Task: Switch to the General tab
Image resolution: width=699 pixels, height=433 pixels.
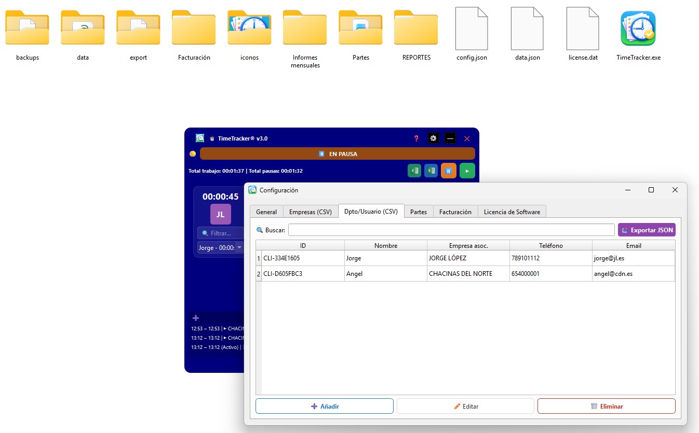Action: click(x=266, y=212)
